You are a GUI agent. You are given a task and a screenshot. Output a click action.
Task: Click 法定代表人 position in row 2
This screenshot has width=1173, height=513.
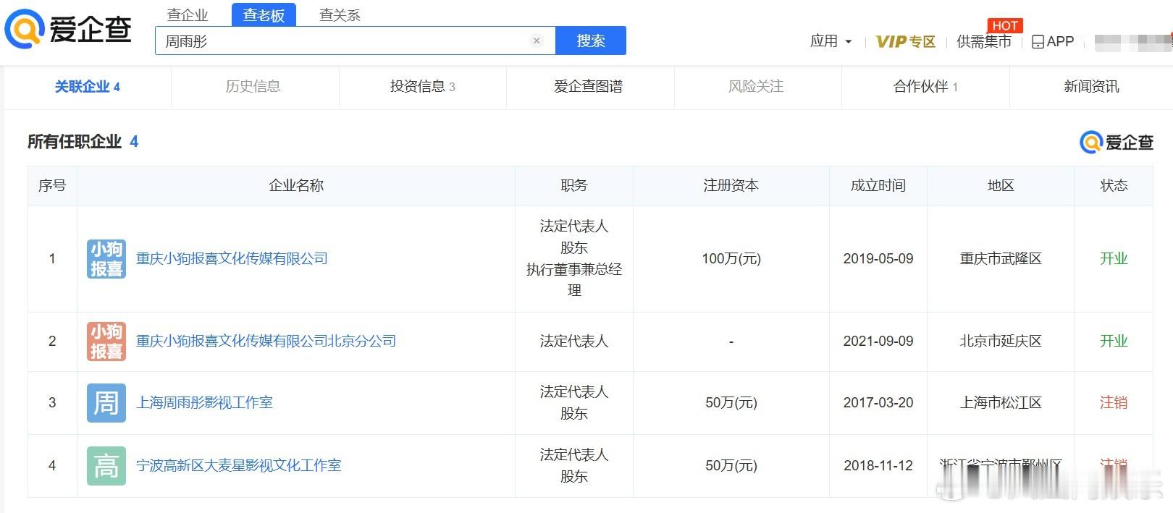574,342
